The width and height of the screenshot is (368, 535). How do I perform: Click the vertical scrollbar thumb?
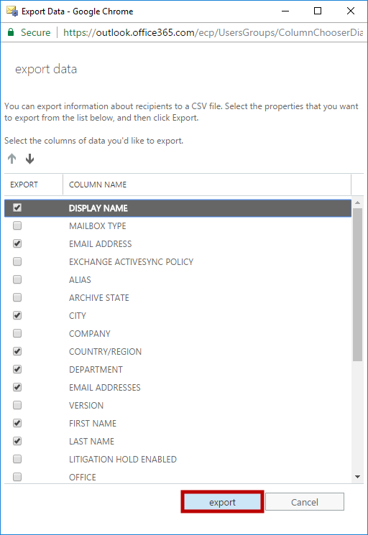click(x=357, y=284)
